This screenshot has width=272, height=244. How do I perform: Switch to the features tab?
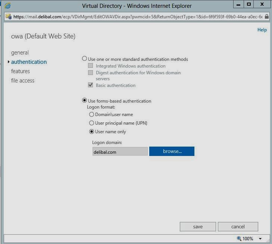[x=21, y=71]
